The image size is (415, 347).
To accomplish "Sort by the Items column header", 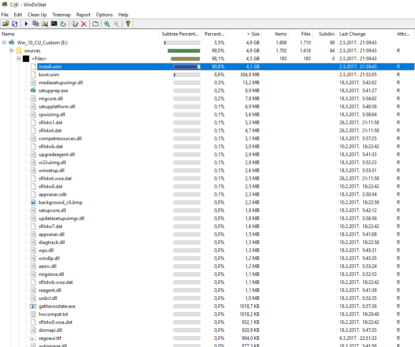I will pyautogui.click(x=275, y=34).
